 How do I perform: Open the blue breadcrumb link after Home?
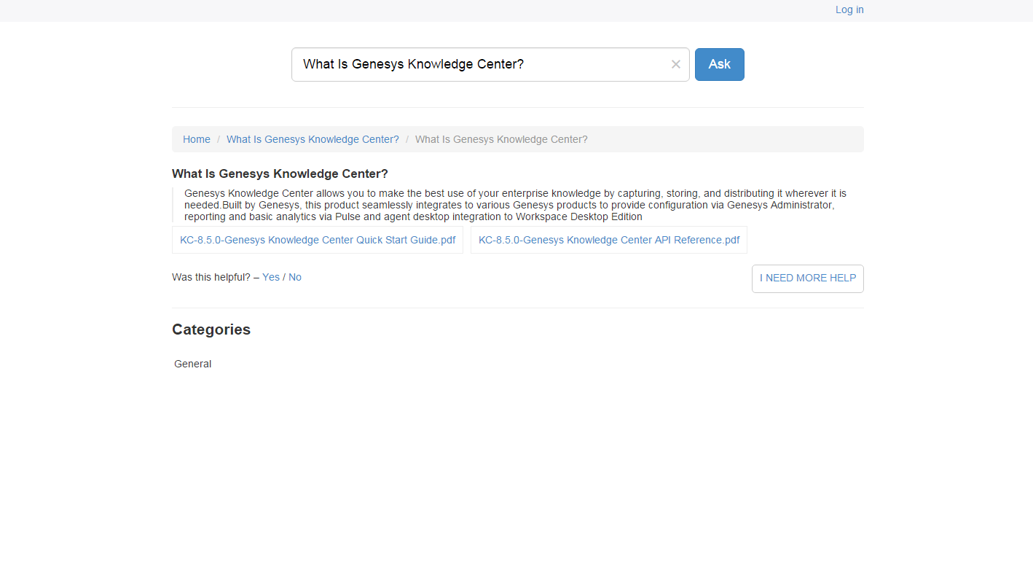[313, 139]
